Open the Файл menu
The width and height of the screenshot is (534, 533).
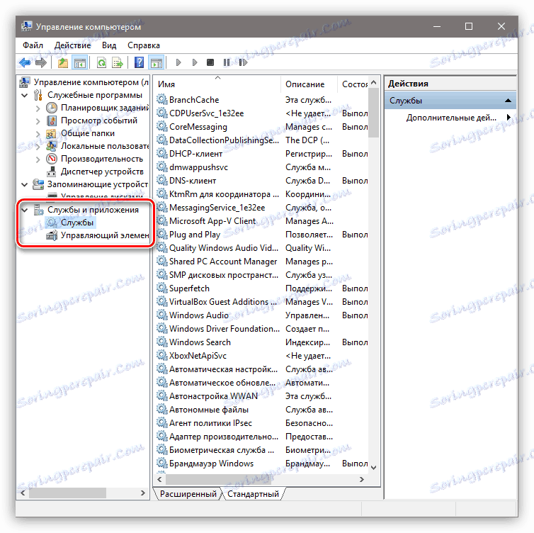33,45
